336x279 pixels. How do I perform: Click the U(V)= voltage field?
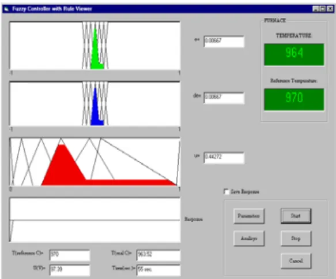coord(69,270)
